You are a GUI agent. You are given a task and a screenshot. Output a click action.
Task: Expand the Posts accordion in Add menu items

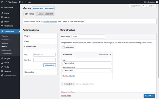[x=40, y=41]
